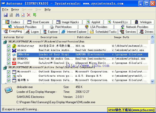Open the File menu
Screen dimensions: 156x113
click(x=5, y=9)
